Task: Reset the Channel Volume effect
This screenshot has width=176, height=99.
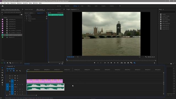Action: (47, 19)
